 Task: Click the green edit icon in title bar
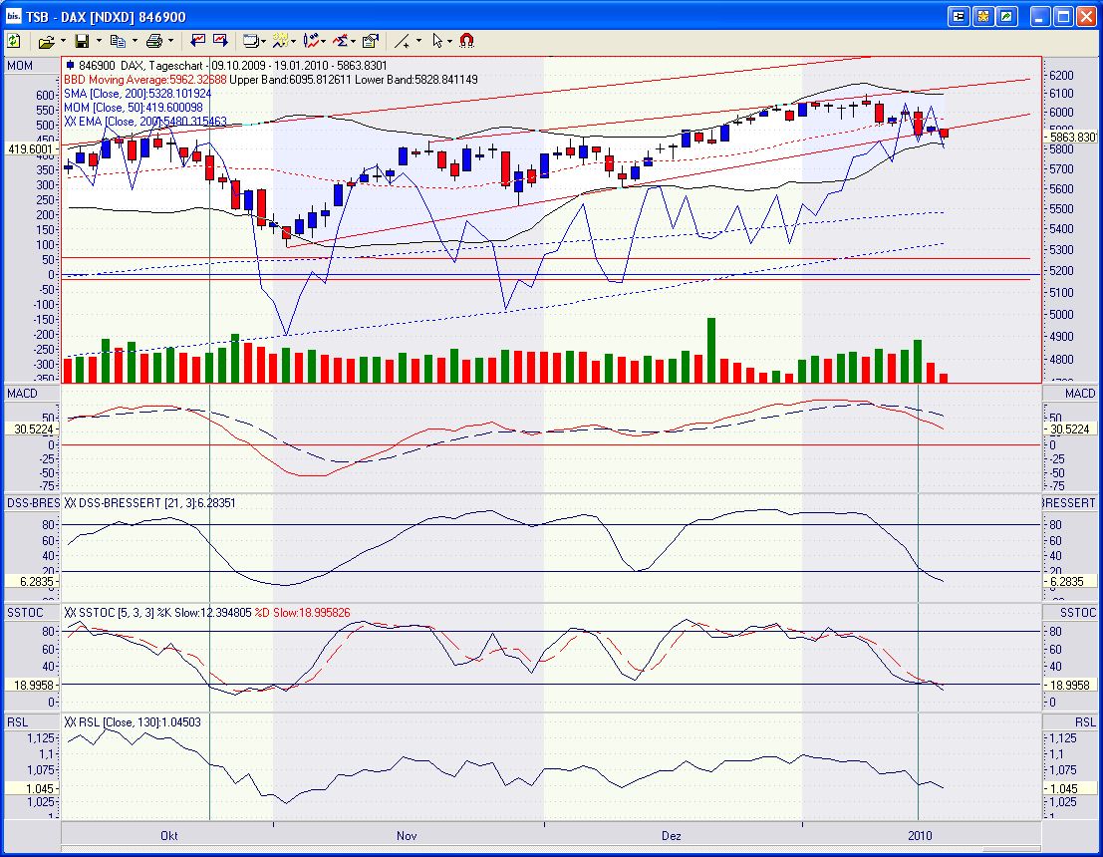coord(1006,15)
